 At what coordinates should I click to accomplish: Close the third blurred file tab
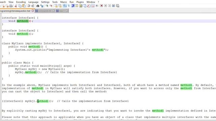coord(67,11)
